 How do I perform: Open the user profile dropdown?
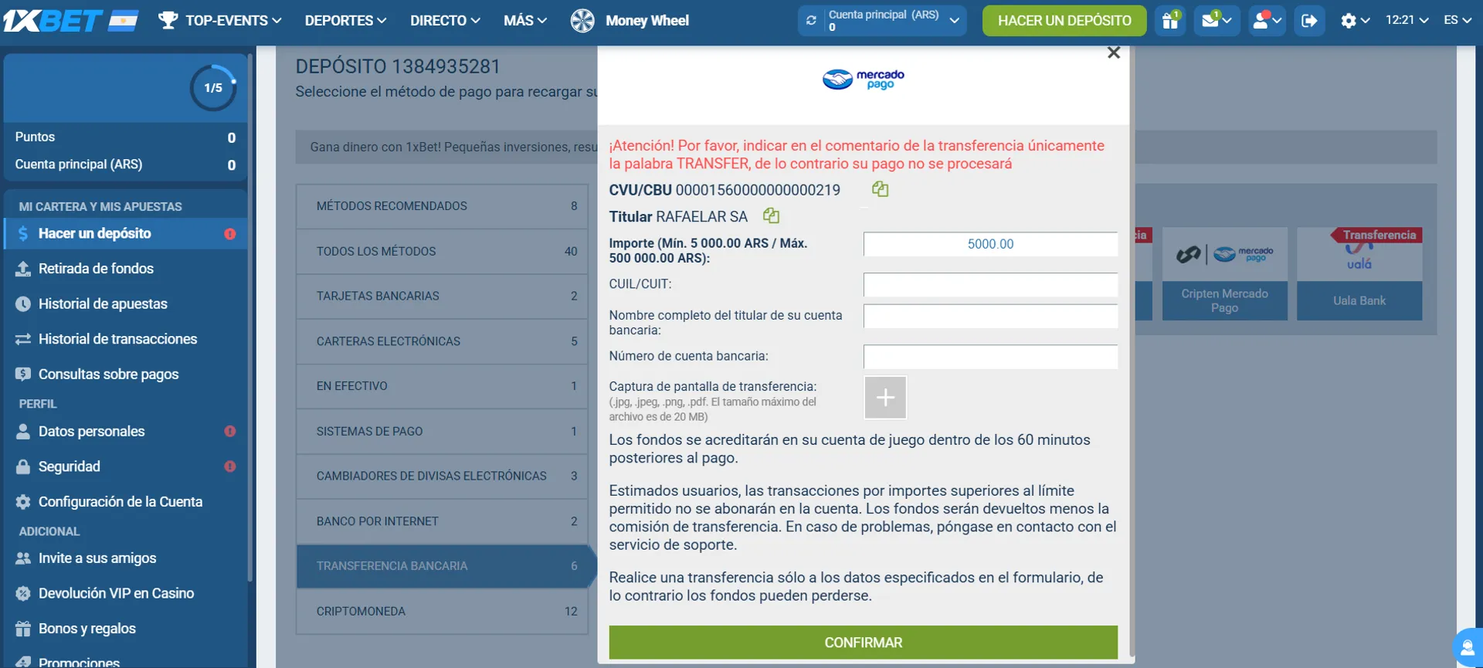click(1267, 21)
